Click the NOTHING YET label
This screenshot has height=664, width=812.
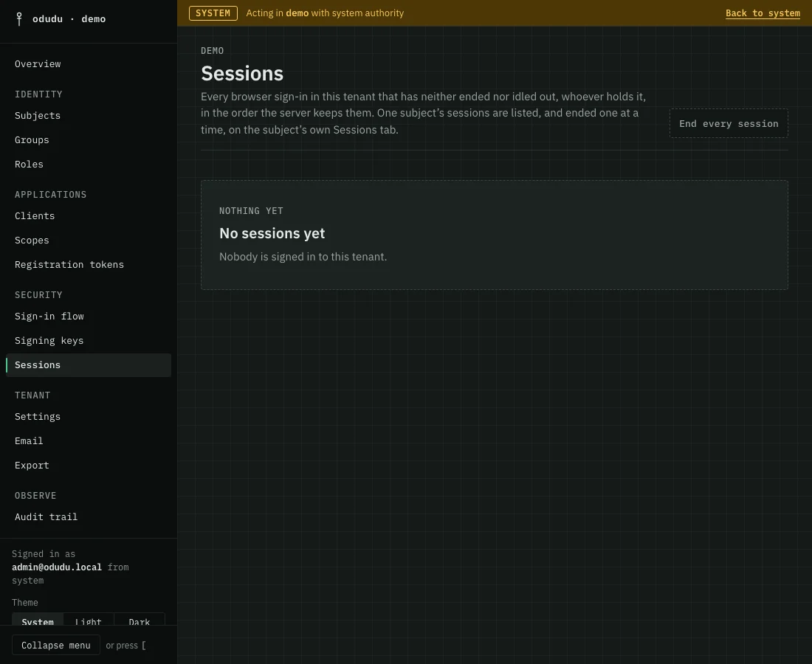251,211
